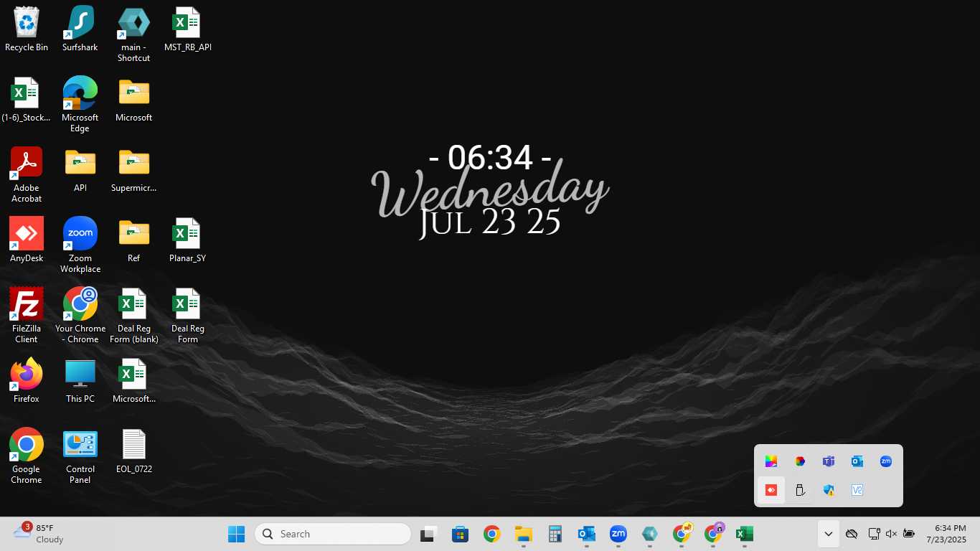Viewport: 980px width, 551px height.
Task: Click the AnyDesk icon in tray overflow
Action: [771, 490]
